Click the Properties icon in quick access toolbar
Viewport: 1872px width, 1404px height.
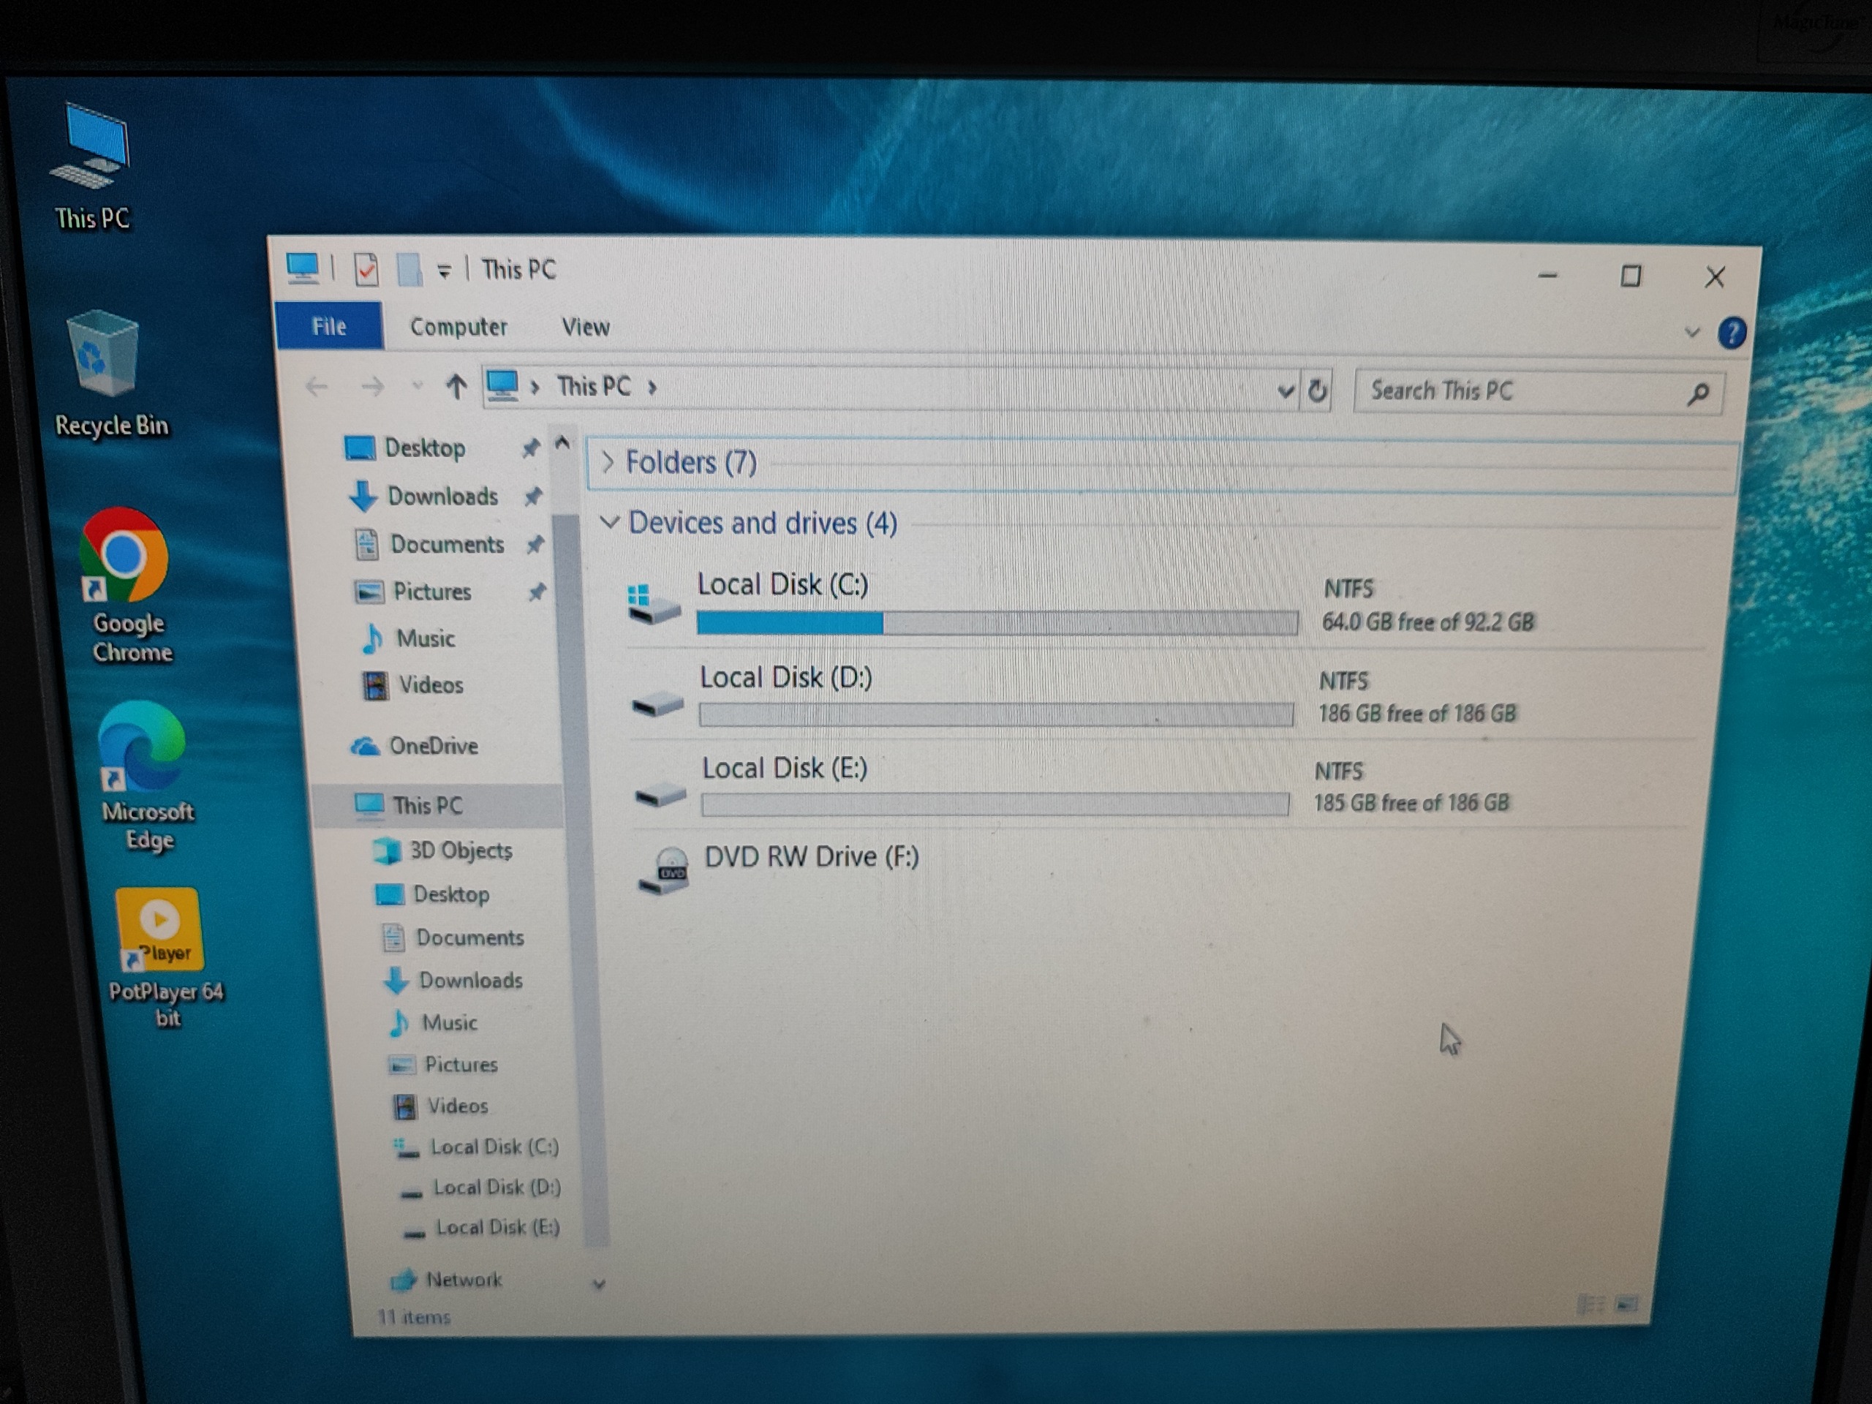point(366,270)
